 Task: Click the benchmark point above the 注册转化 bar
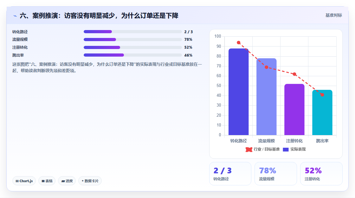click(x=294, y=74)
